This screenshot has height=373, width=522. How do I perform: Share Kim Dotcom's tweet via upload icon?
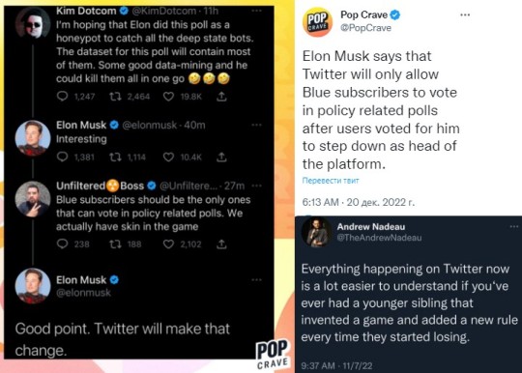click(x=221, y=97)
